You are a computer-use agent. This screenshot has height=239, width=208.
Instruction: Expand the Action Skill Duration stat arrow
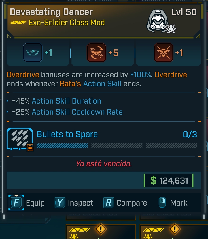[8, 101]
